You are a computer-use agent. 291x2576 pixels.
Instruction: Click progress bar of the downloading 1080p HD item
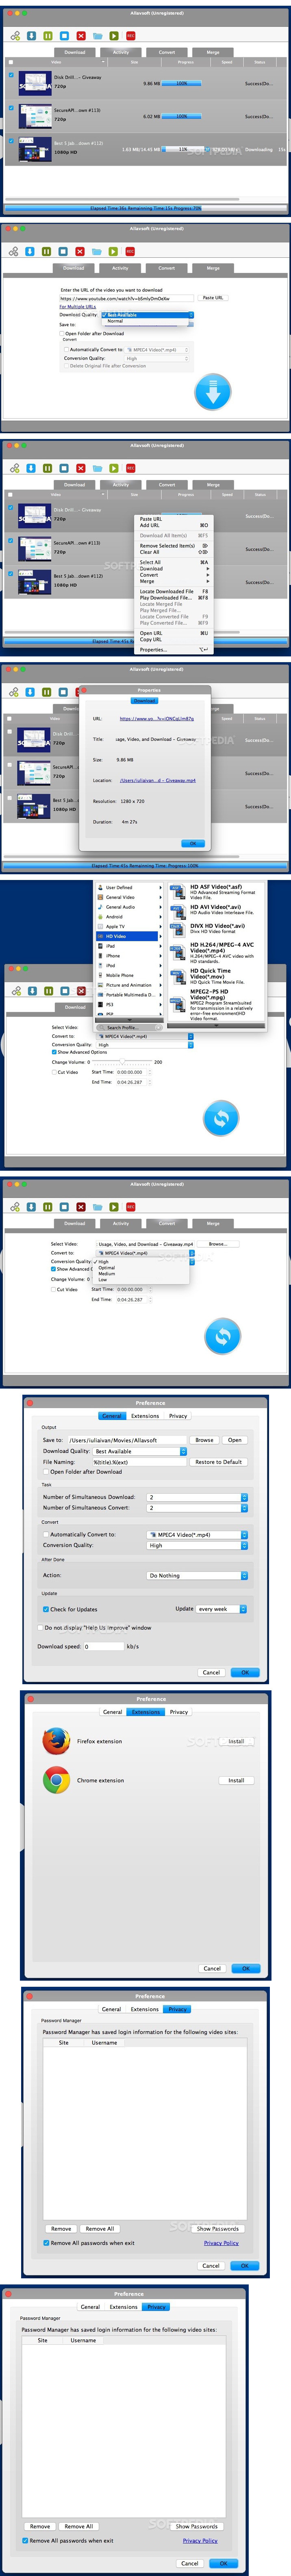point(183,149)
